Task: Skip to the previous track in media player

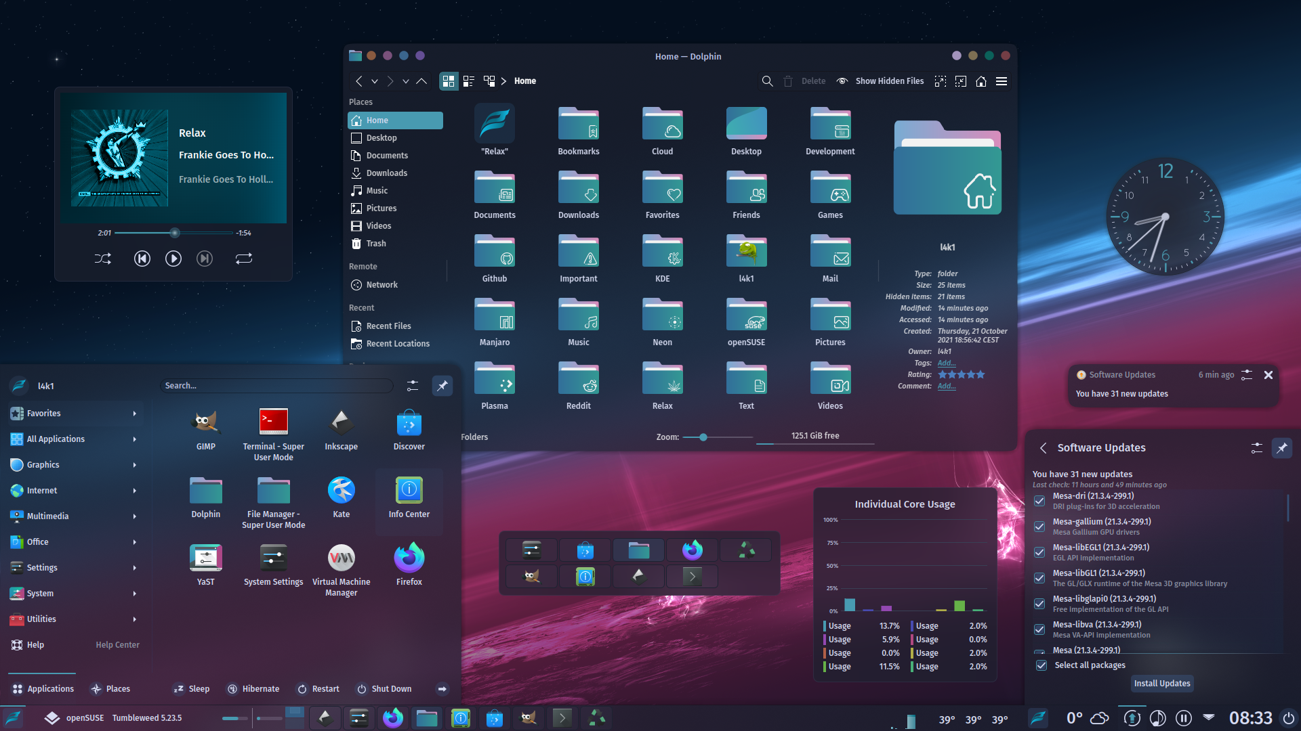Action: (142, 259)
